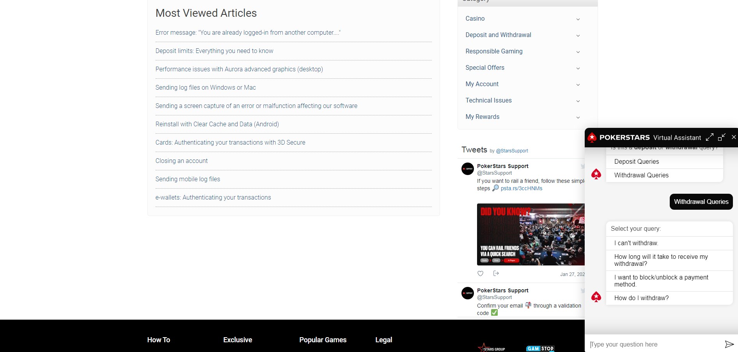Open the Did You Know tweet image
This screenshot has width=738, height=352.
pyautogui.click(x=530, y=234)
